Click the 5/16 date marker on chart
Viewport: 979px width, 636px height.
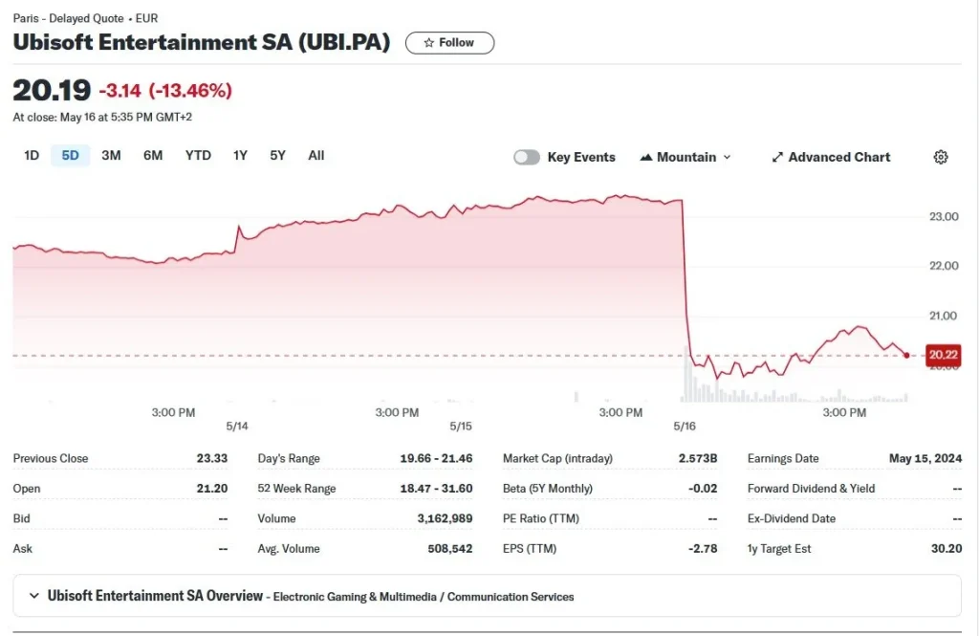(685, 426)
